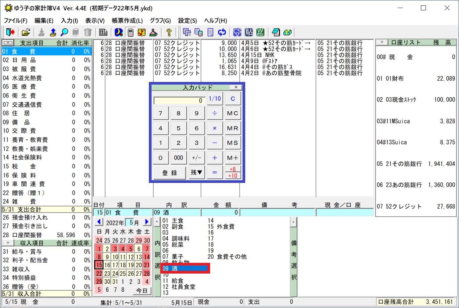Viewport: 459px width, 308px height.
Task: Open the 編集(E) menu
Action: (44, 20)
